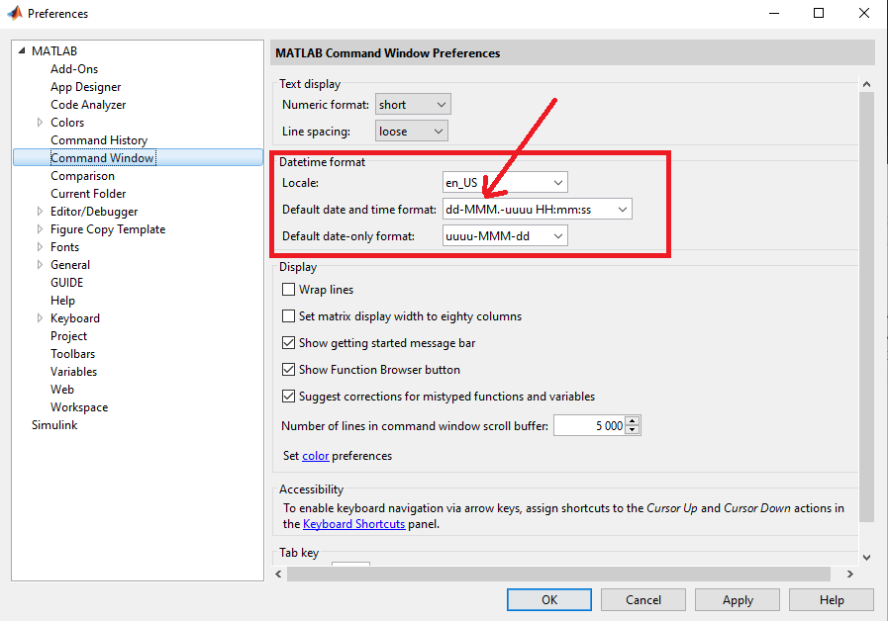
Task: Click the Help button at bottom
Action: [x=832, y=599]
